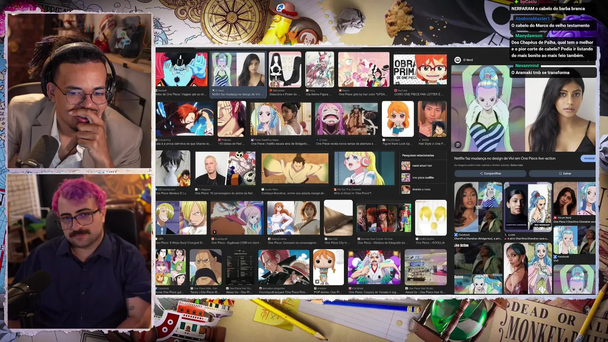Open the preview article title link
Viewport: 608px width, 342px height.
[x=504, y=158]
